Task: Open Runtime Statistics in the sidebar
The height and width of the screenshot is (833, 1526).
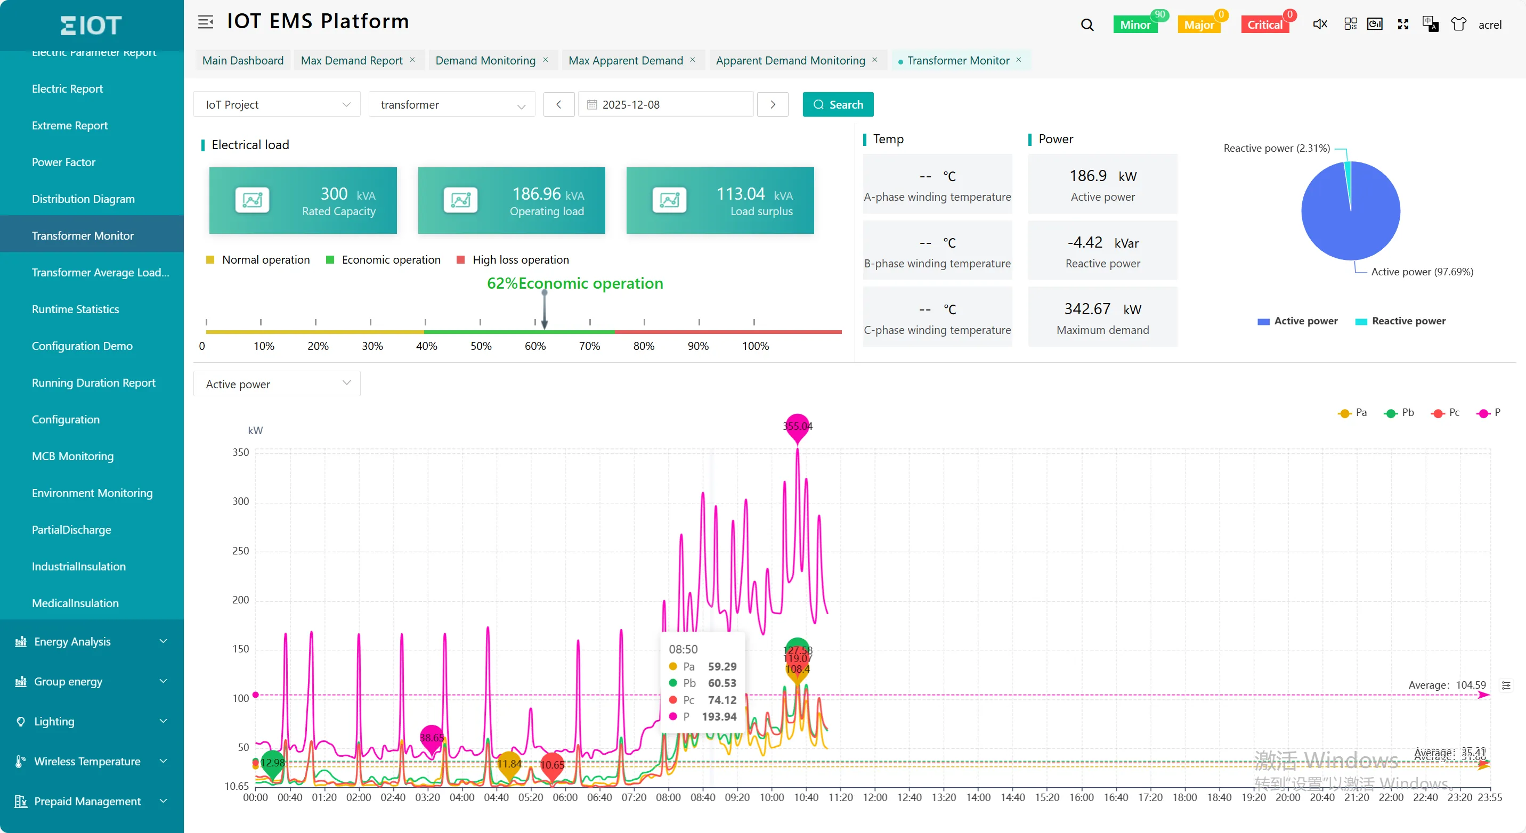Action: click(75, 309)
